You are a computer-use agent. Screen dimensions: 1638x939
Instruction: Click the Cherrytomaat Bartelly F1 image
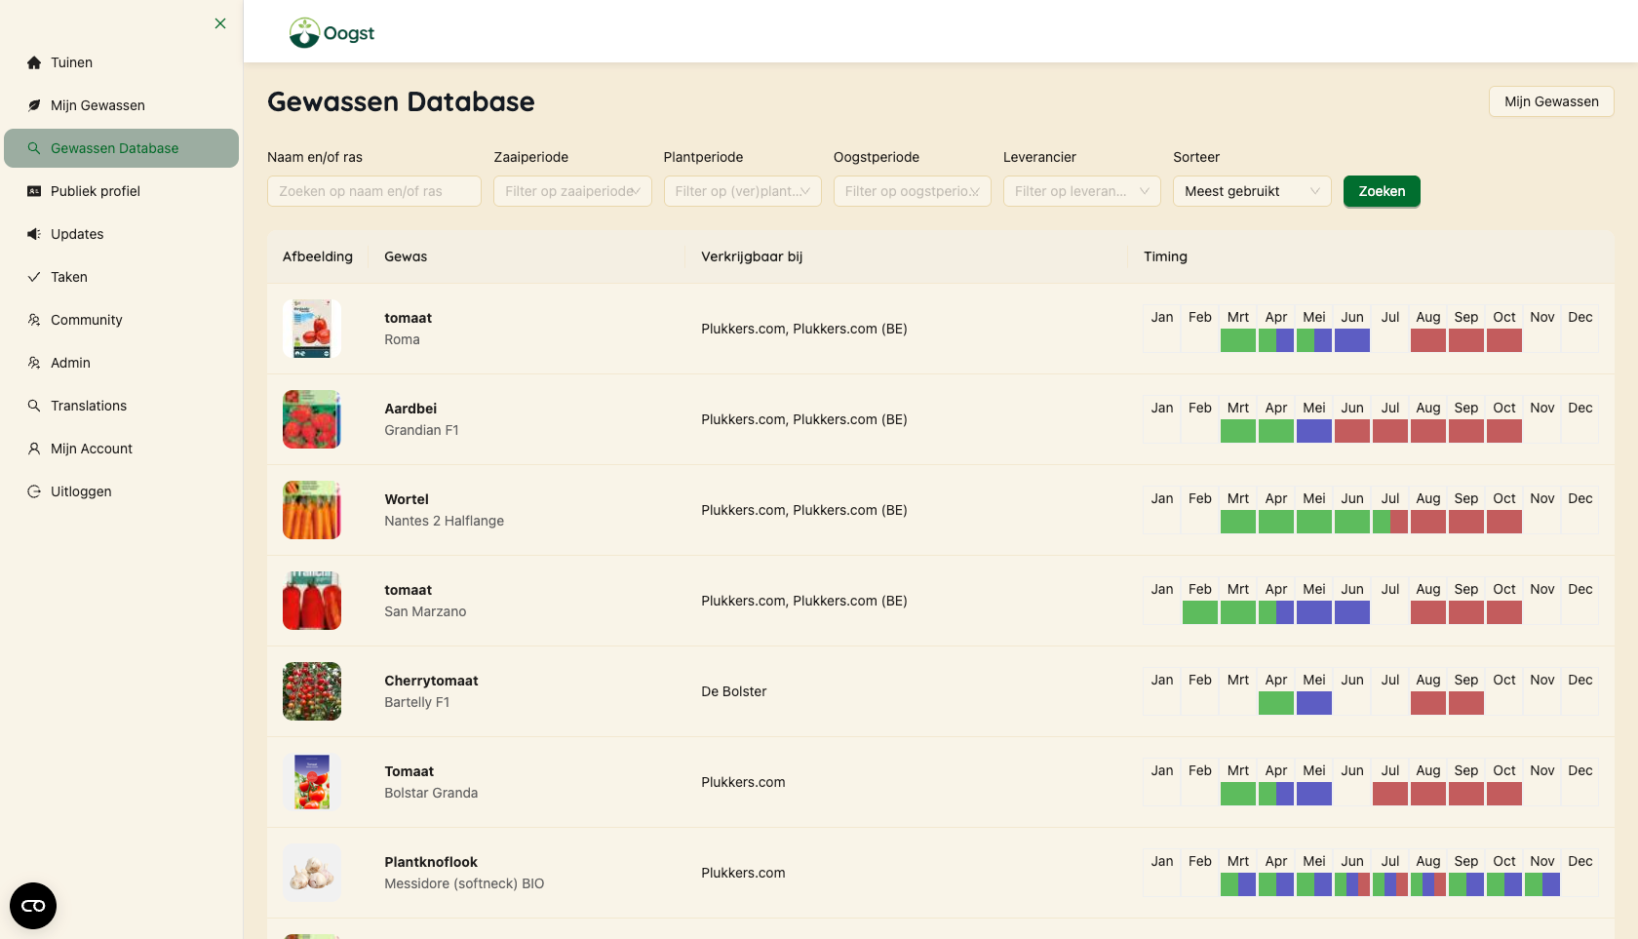tap(312, 691)
